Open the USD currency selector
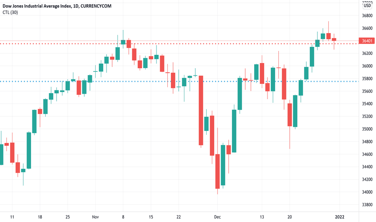The width and height of the screenshot is (376, 222). click(367, 6)
